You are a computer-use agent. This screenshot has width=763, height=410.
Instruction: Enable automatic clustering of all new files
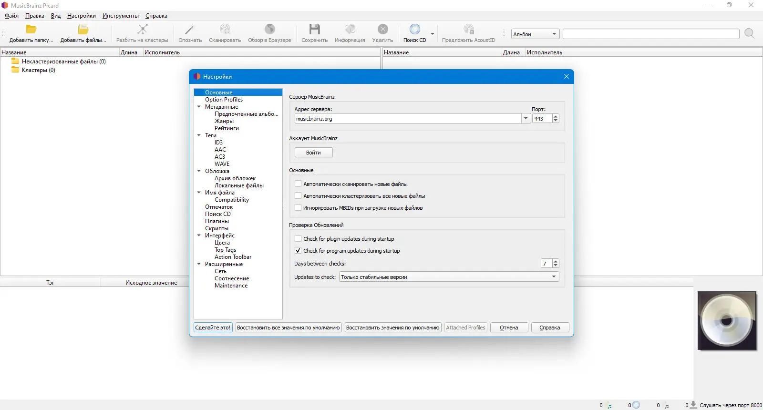[x=298, y=196]
